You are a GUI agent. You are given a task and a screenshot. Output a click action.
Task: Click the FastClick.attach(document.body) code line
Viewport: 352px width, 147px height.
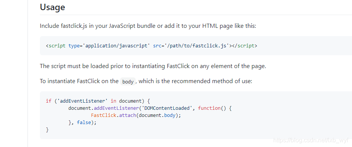pyautogui.click(x=136, y=116)
